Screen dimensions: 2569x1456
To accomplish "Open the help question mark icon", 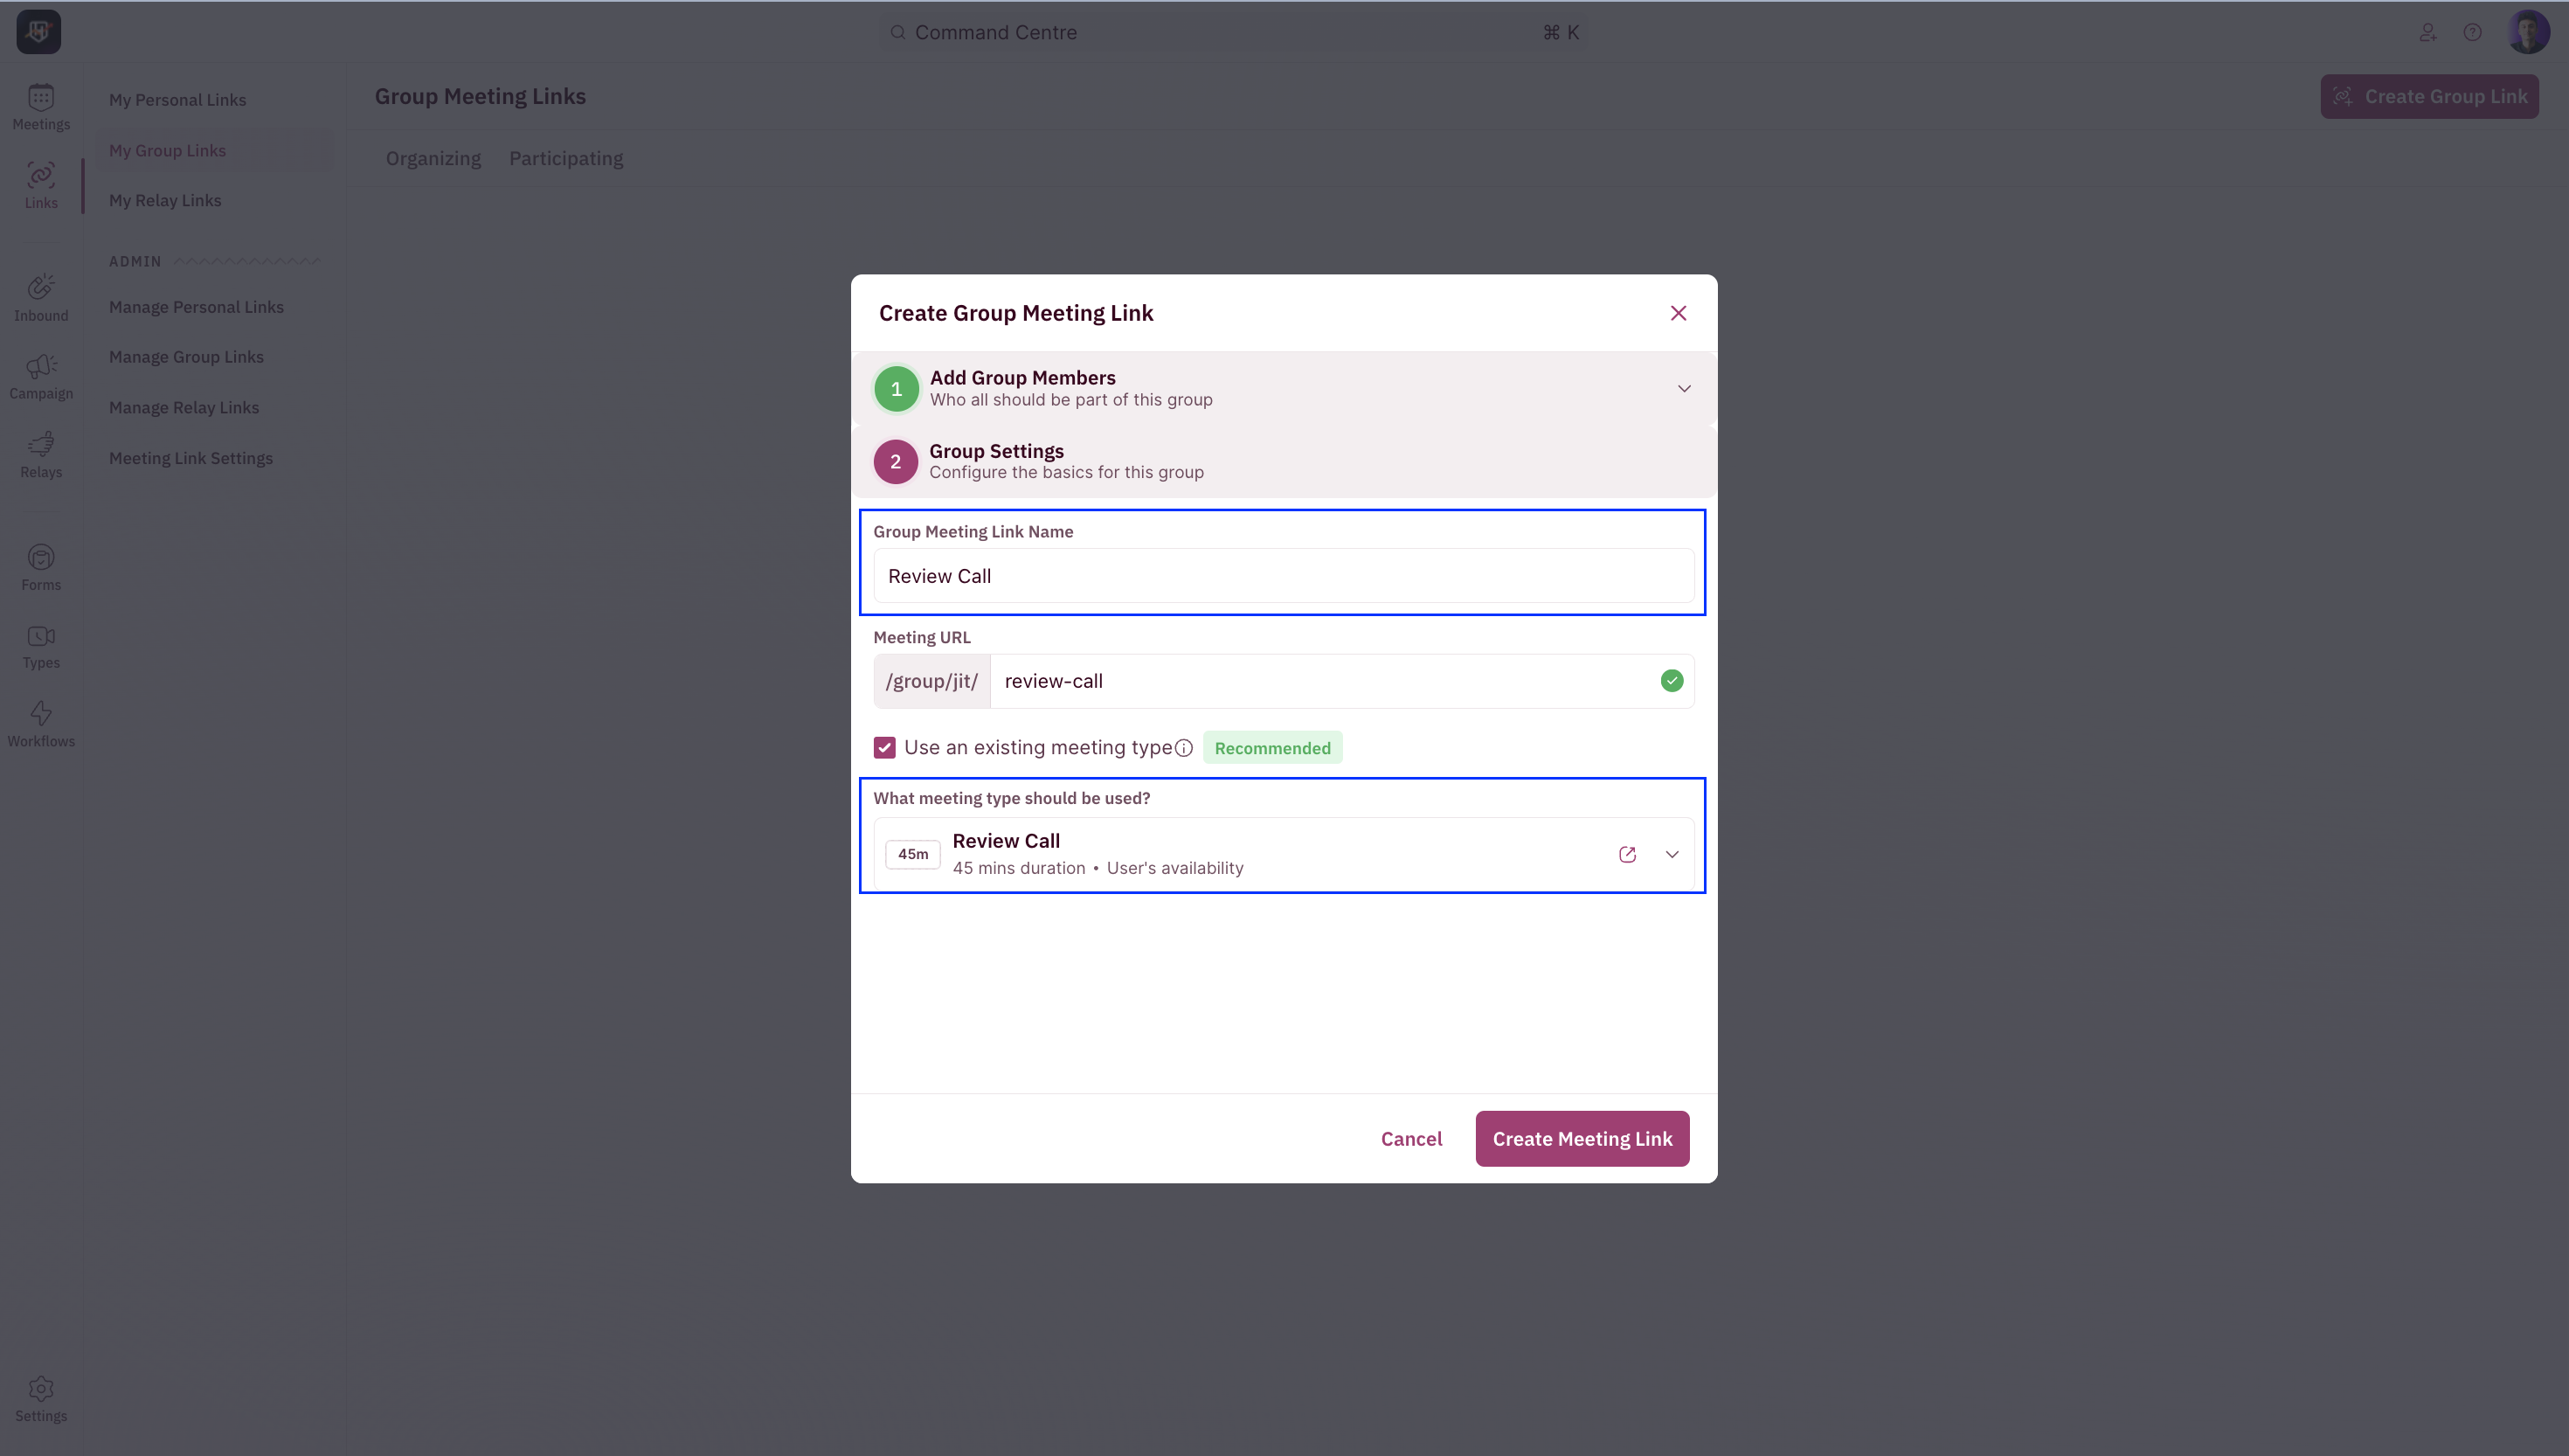I will 2472,32.
